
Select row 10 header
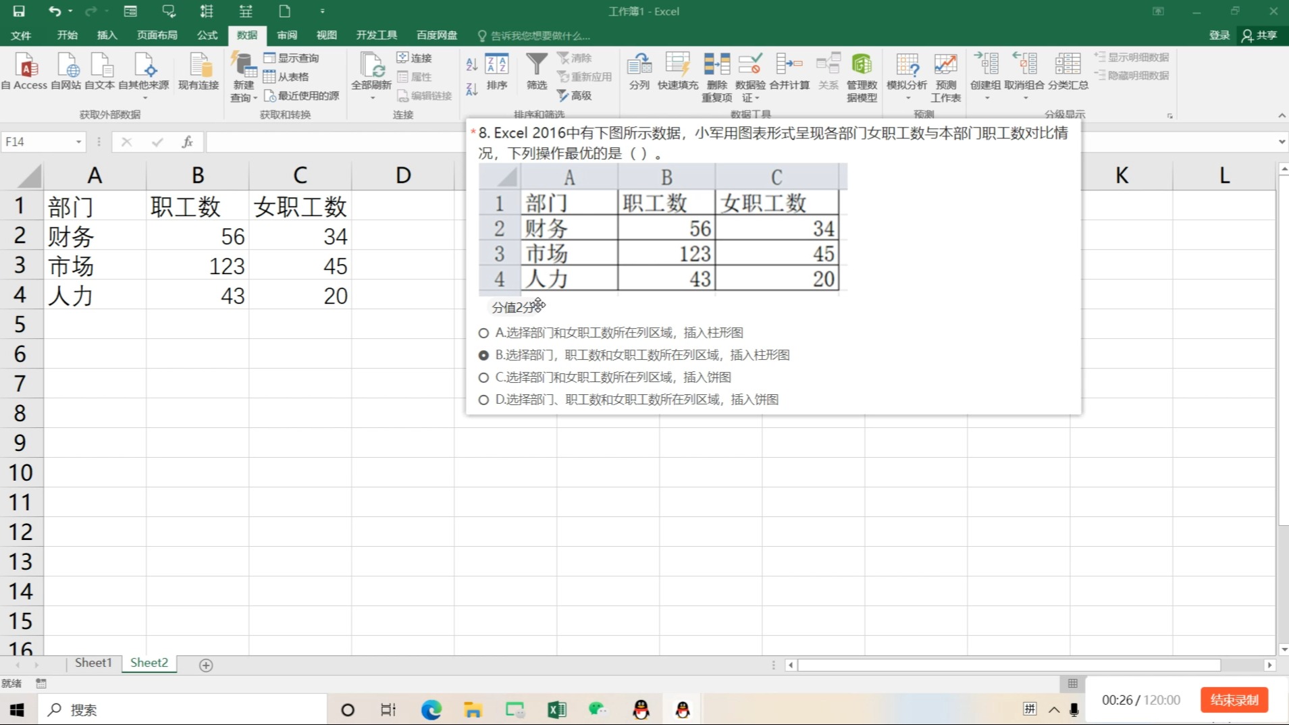(x=21, y=473)
